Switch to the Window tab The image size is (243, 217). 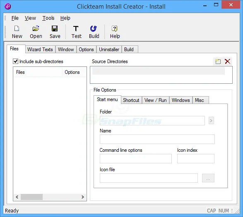(66, 50)
